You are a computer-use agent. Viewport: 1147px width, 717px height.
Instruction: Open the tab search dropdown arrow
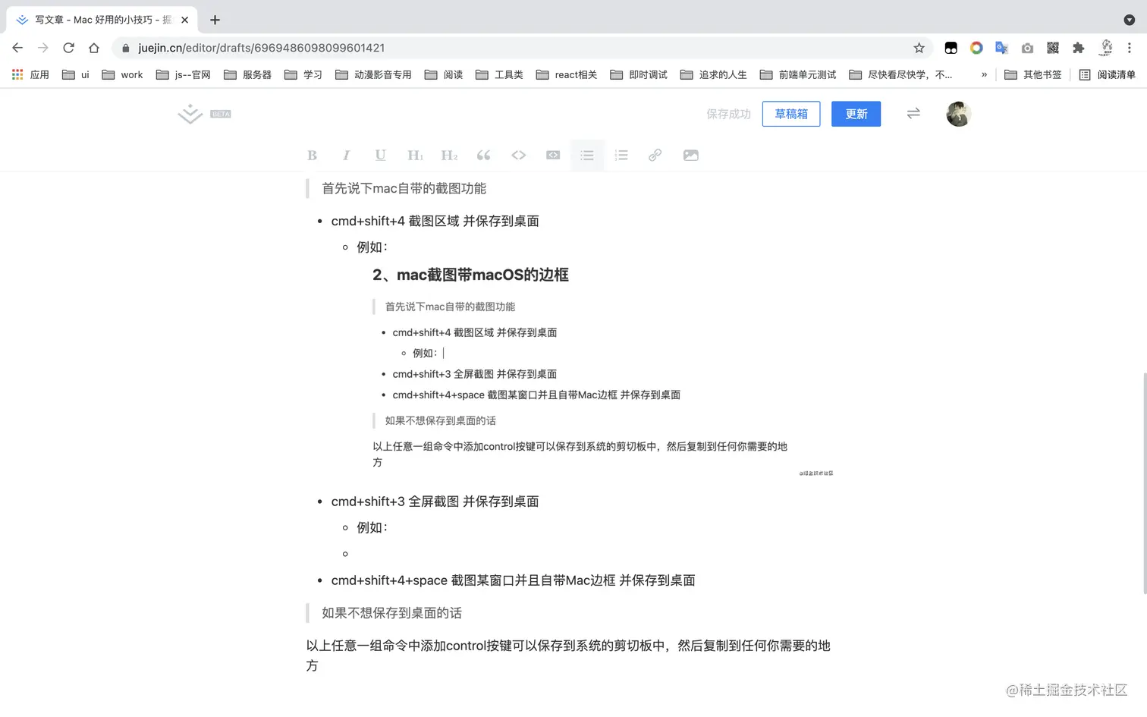click(1129, 20)
